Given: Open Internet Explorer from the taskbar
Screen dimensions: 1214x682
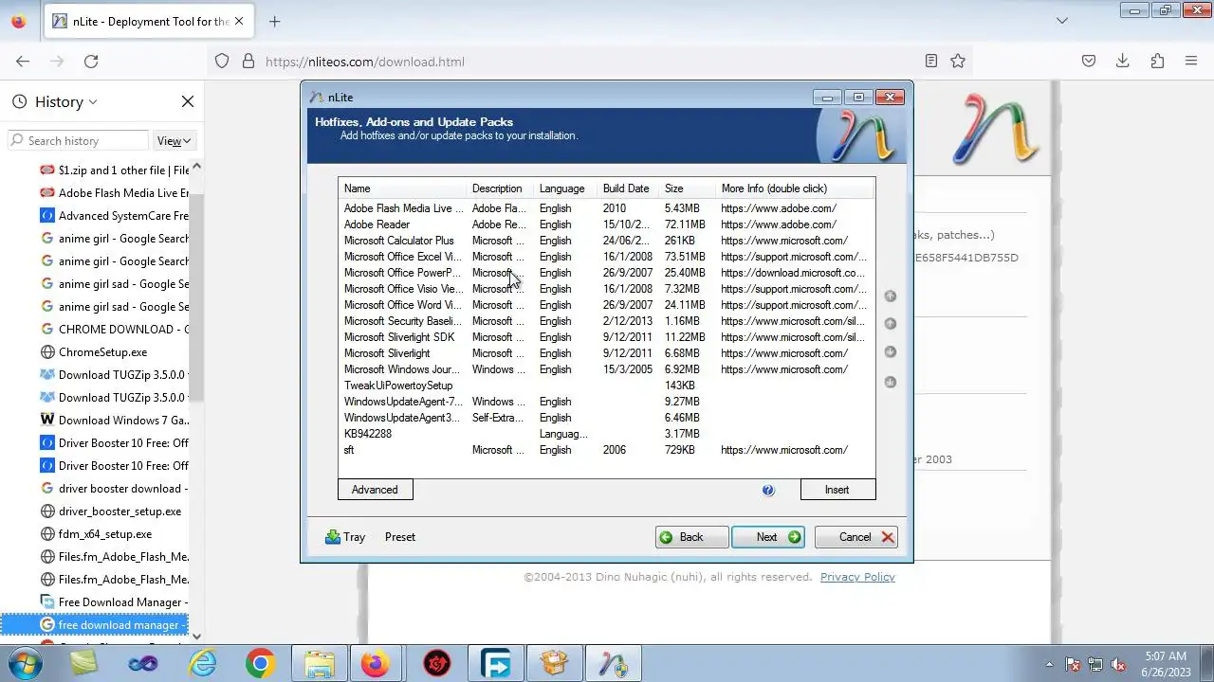Looking at the screenshot, I should (203, 663).
